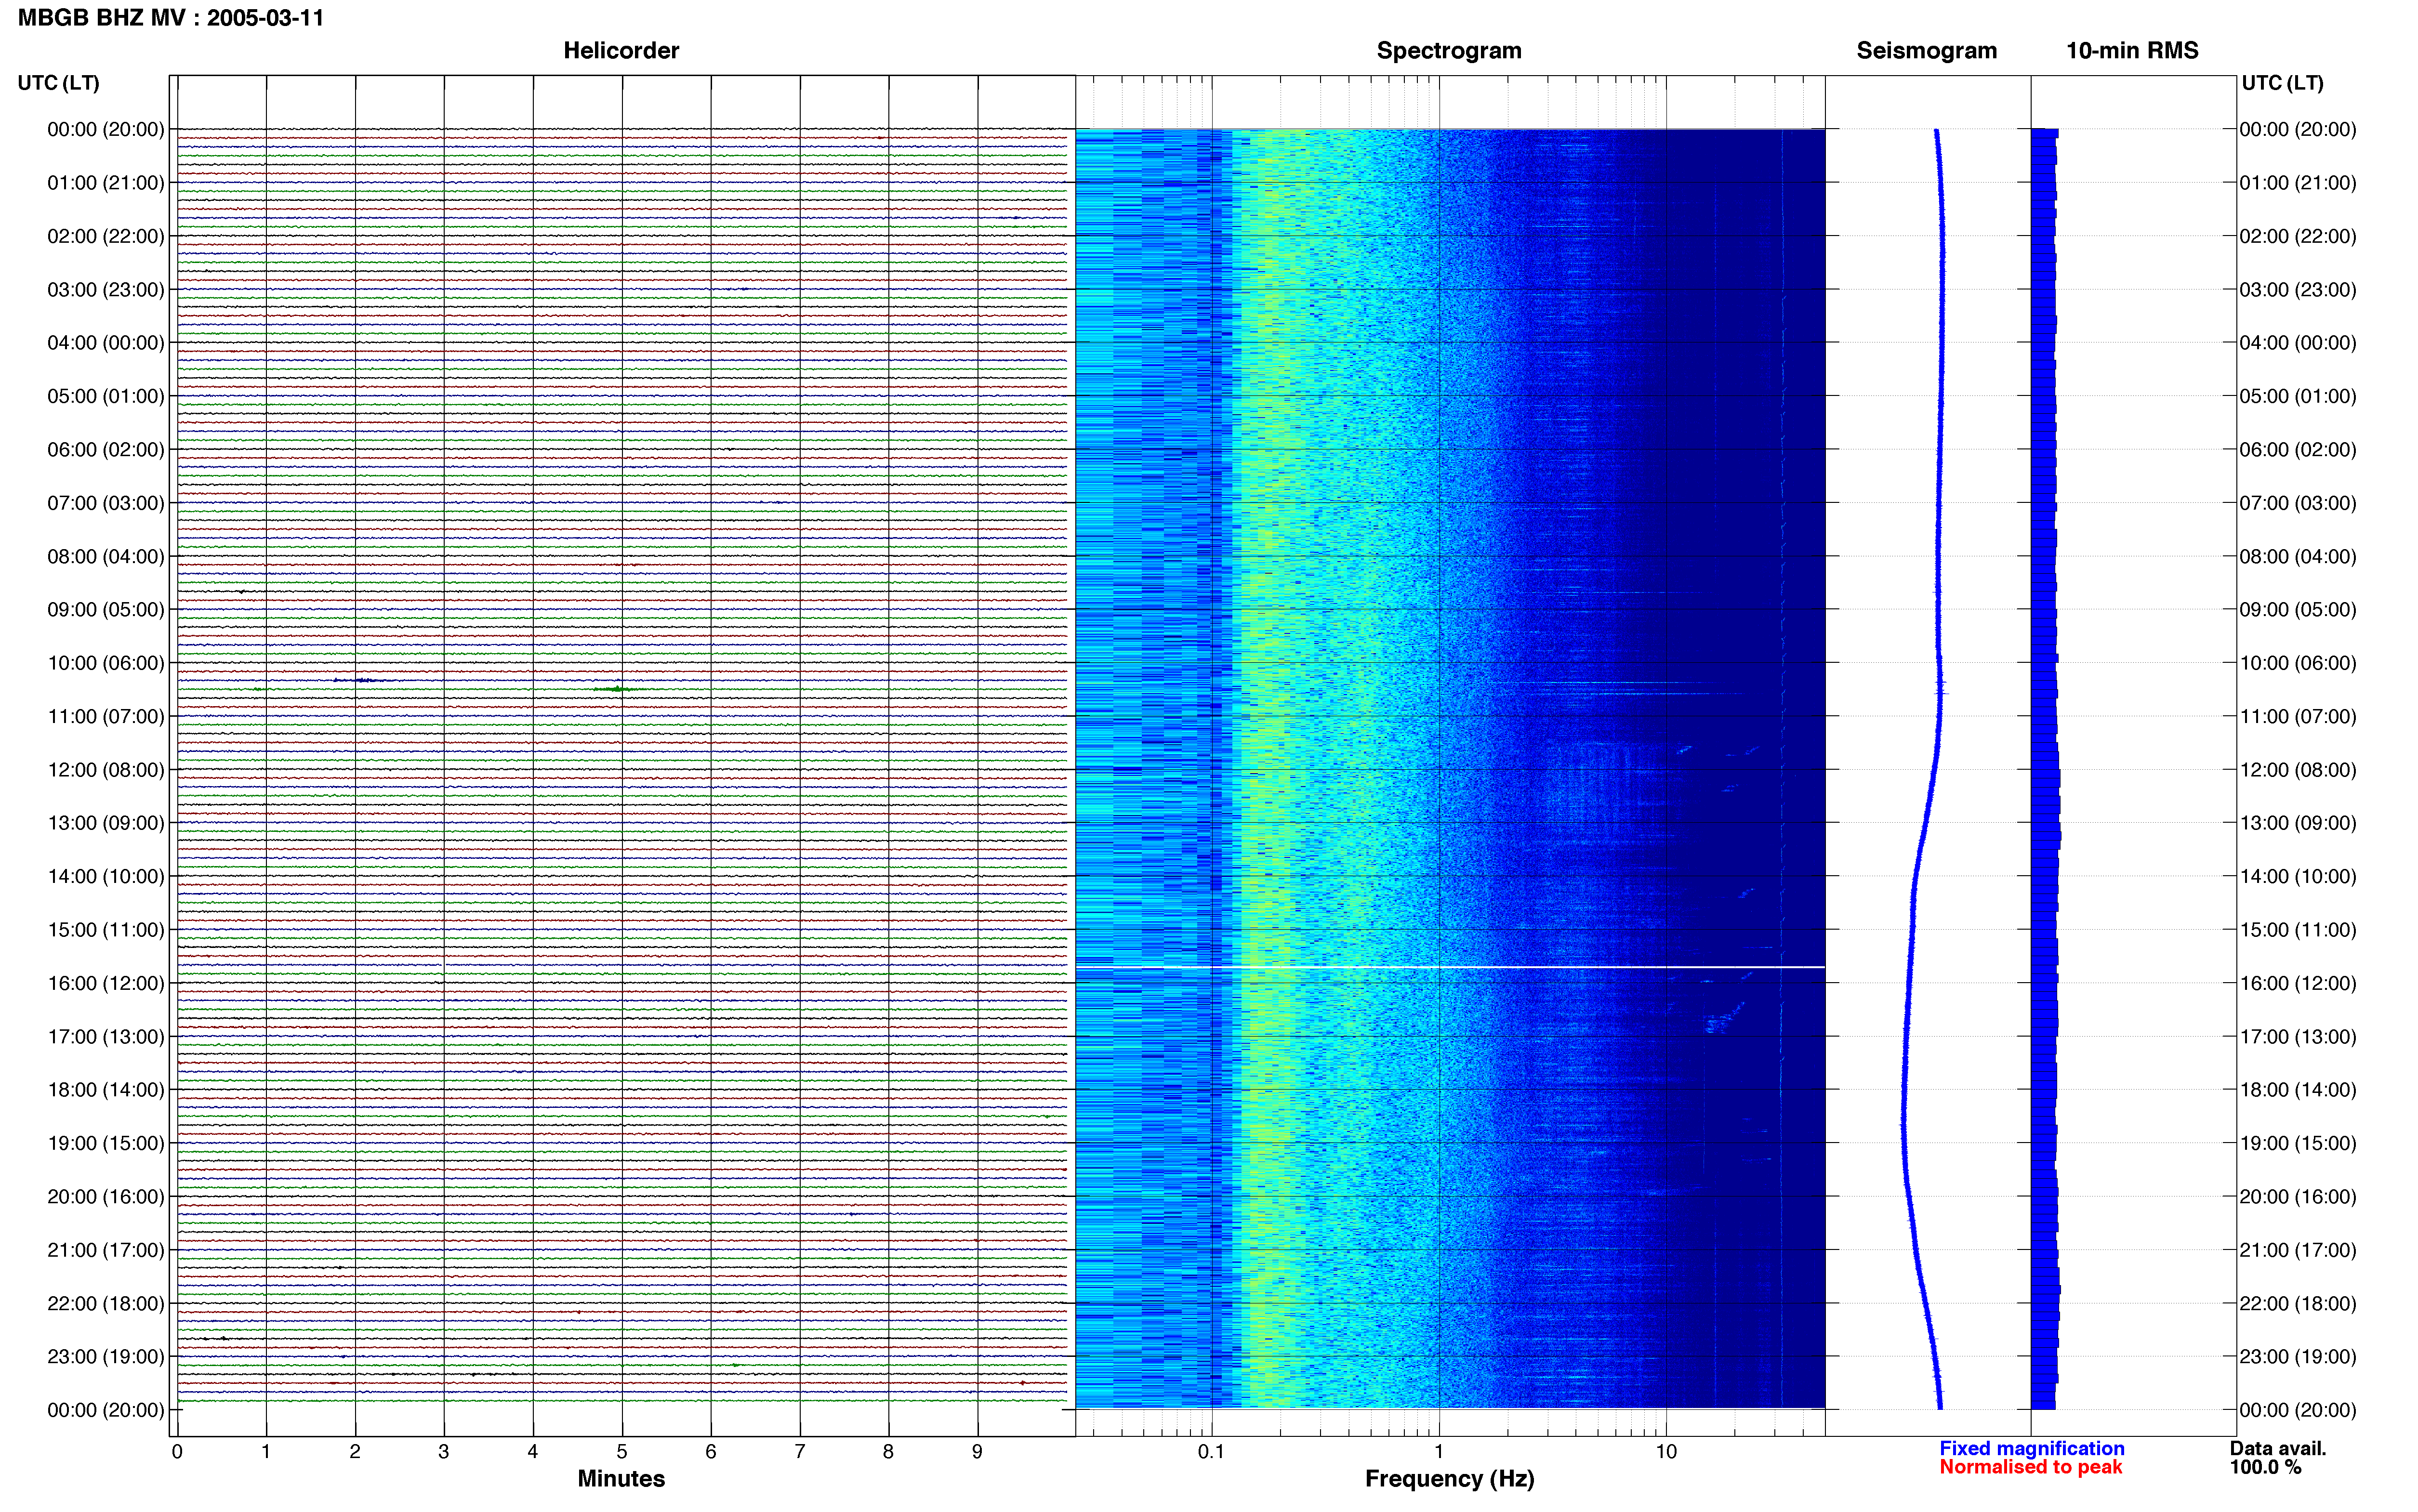
Task: Click the '5' tick on the Minutes axis
Action: click(x=622, y=1452)
